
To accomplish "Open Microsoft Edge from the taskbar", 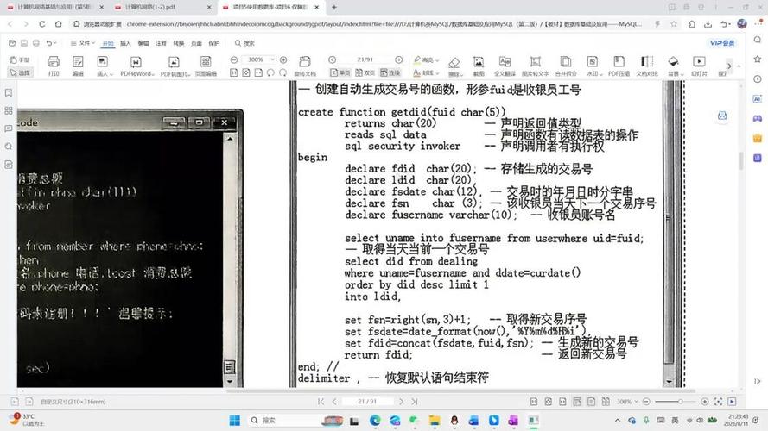I will point(375,420).
